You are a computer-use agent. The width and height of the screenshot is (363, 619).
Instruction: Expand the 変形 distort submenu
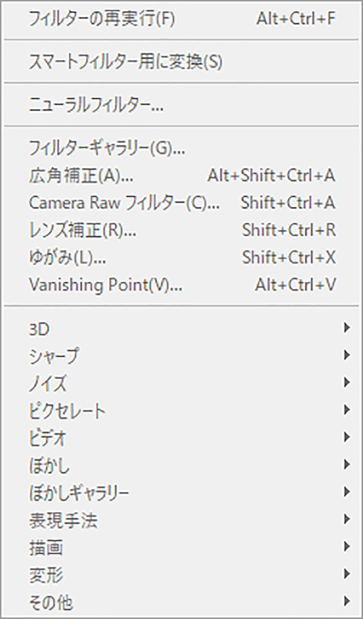[x=46, y=575]
